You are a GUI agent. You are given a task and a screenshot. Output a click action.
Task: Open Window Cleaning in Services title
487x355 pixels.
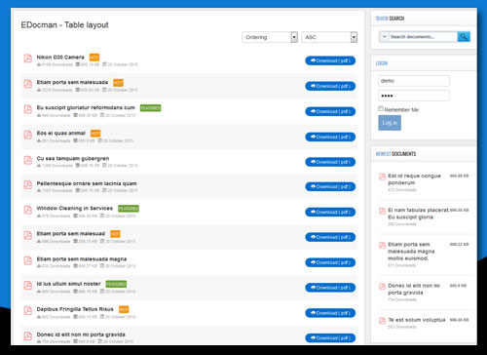coord(75,209)
